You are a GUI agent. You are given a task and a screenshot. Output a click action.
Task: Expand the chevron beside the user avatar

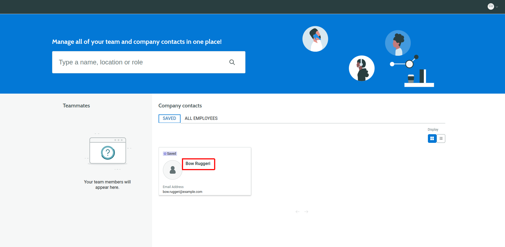pyautogui.click(x=497, y=7)
